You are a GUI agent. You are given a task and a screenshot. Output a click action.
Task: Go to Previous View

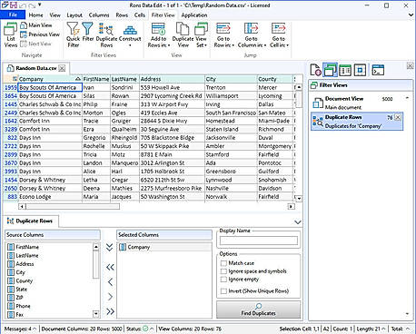point(40,34)
